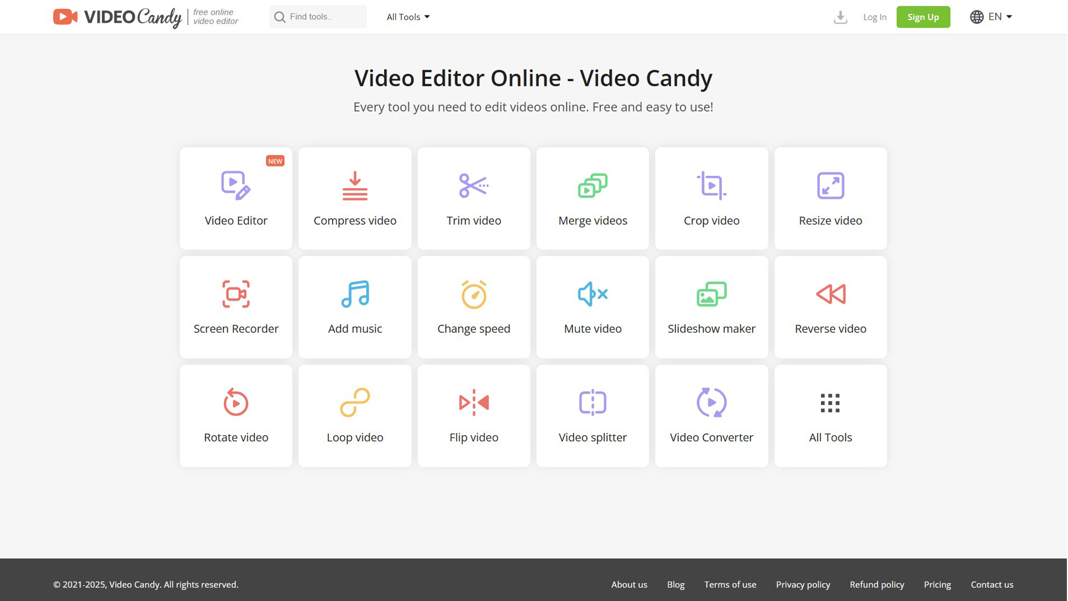Choose the Crop video icon
1068x601 pixels.
click(x=711, y=185)
